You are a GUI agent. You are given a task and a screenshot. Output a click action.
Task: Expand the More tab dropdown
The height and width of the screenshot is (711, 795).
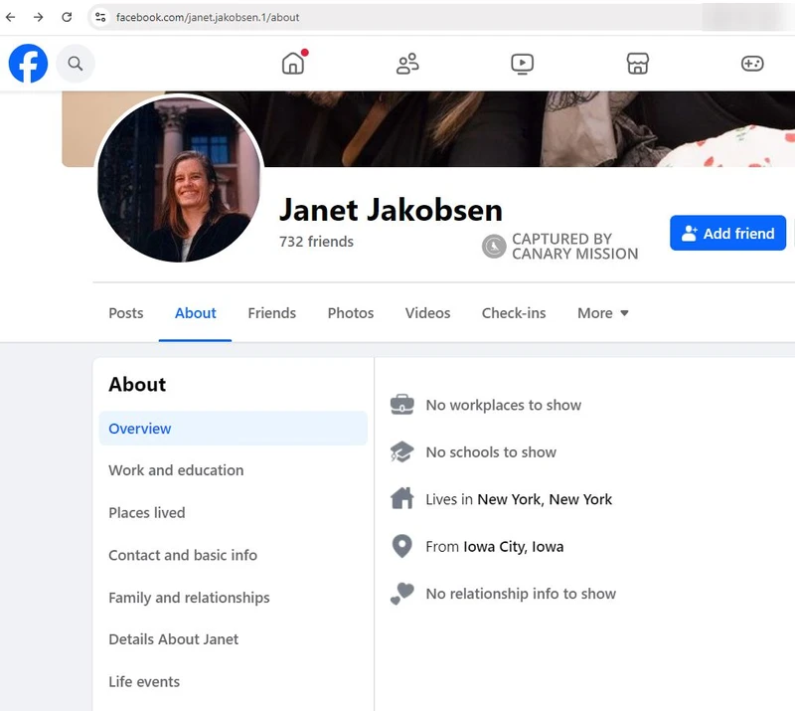(x=602, y=313)
